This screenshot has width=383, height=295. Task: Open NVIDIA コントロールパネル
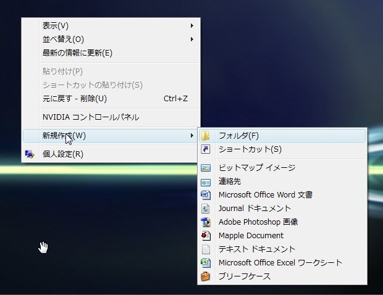pyautogui.click(x=111, y=117)
